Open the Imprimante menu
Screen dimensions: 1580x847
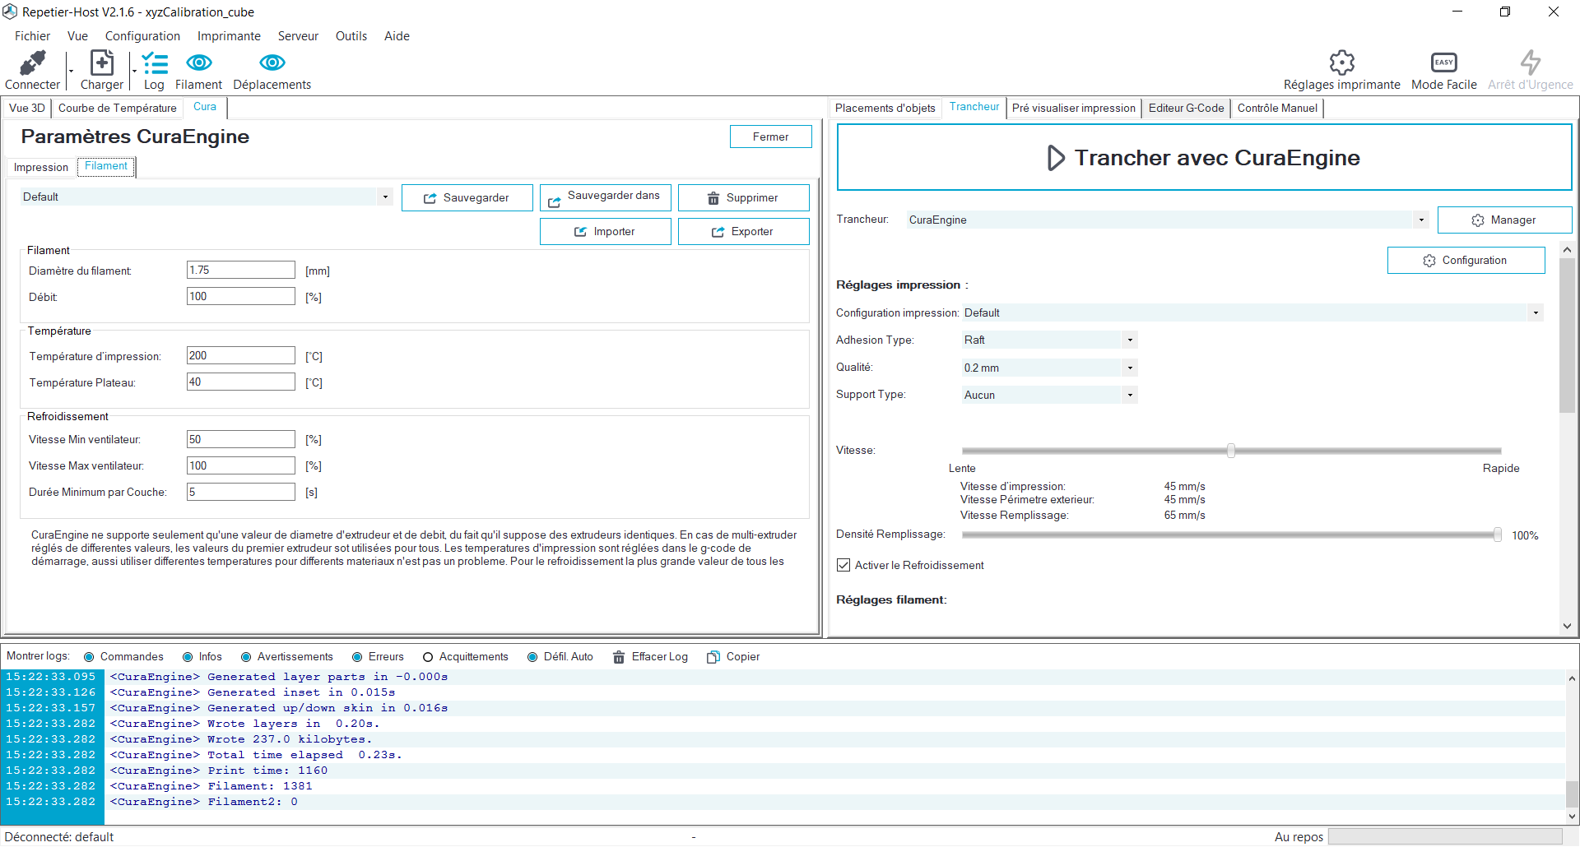click(229, 36)
